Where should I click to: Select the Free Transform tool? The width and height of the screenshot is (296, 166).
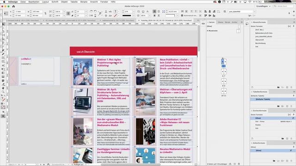tap(3, 69)
